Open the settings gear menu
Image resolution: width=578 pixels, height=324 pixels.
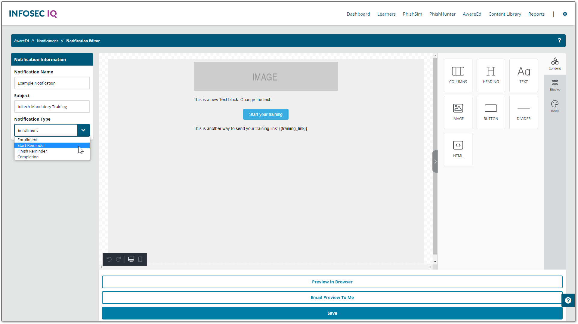tap(565, 14)
